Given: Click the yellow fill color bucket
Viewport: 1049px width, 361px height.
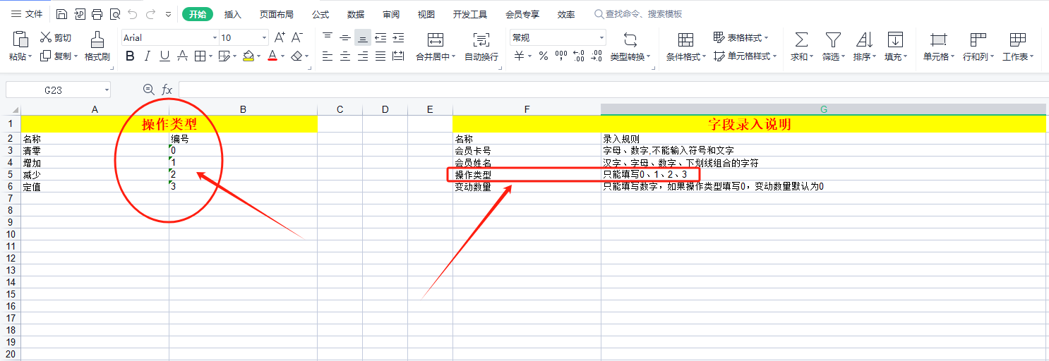Looking at the screenshot, I should pos(248,56).
